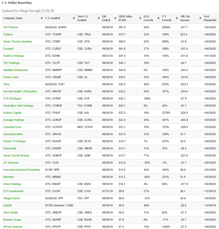
Task: Sort by Y/Y Growth arrow icon
Action: tap(177, 18)
